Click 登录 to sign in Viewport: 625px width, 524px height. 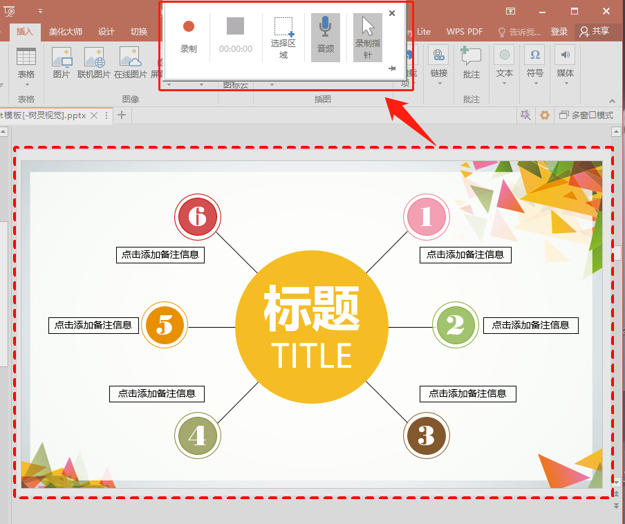point(559,32)
